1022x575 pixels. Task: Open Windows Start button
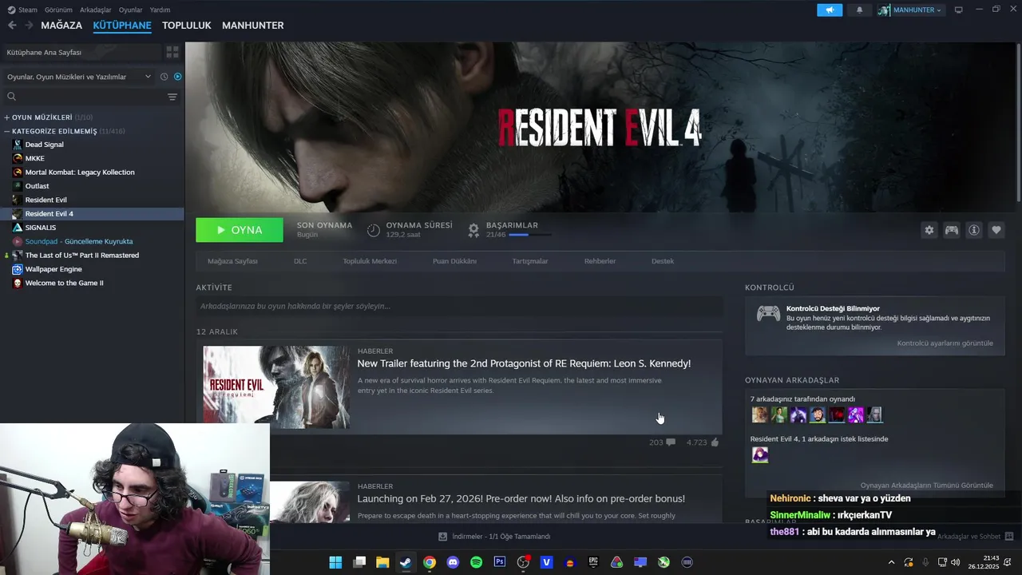335,562
